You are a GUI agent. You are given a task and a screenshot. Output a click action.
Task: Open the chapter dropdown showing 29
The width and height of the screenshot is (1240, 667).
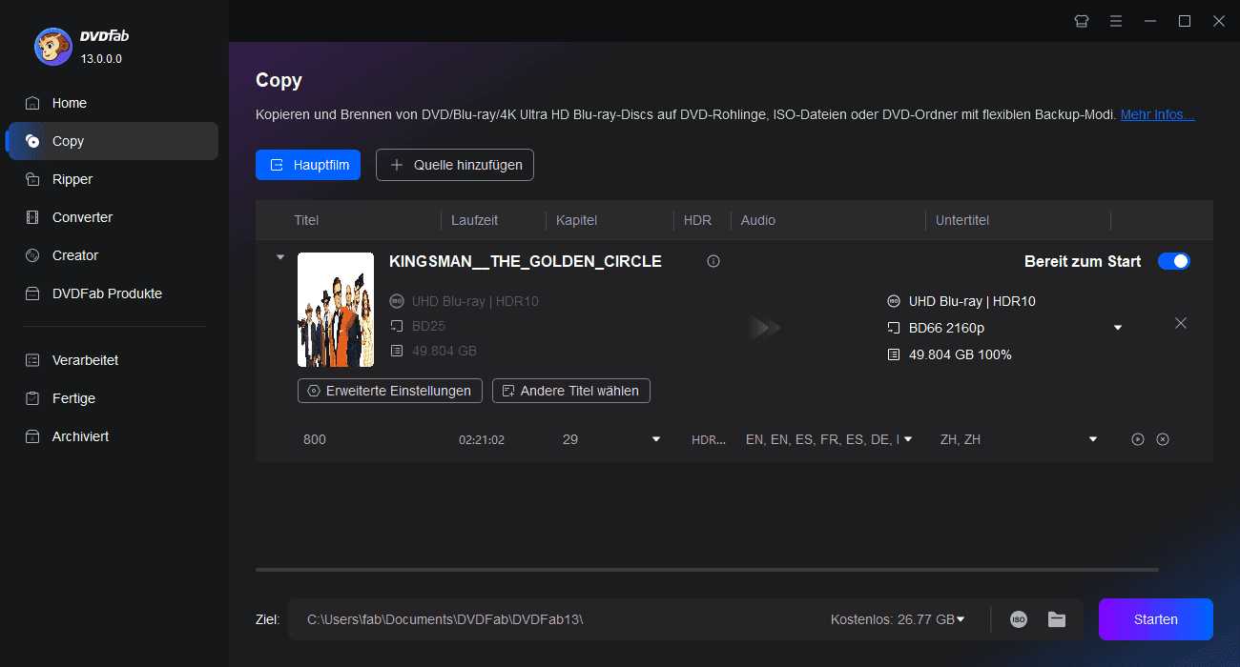[656, 439]
